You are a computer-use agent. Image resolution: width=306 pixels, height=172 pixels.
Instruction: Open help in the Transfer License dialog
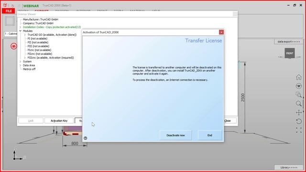pos(85,138)
